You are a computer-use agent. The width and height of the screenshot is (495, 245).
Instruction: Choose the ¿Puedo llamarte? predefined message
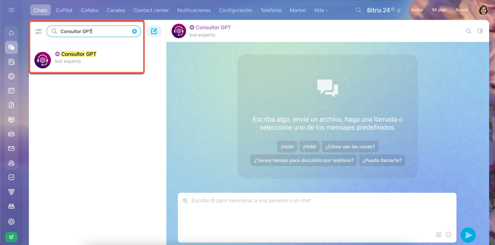pos(382,160)
